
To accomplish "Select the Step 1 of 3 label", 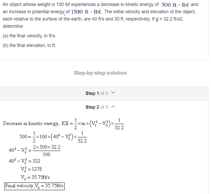I will pyautogui.click(x=96, y=93).
